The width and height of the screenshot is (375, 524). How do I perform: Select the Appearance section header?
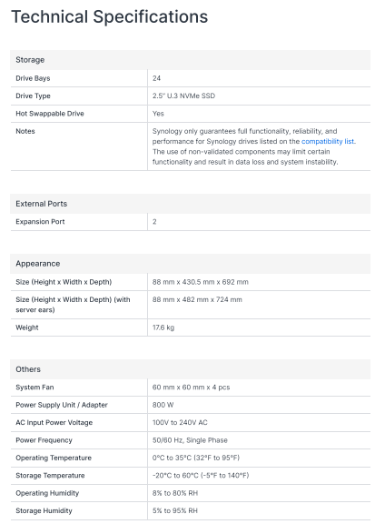[190, 264]
